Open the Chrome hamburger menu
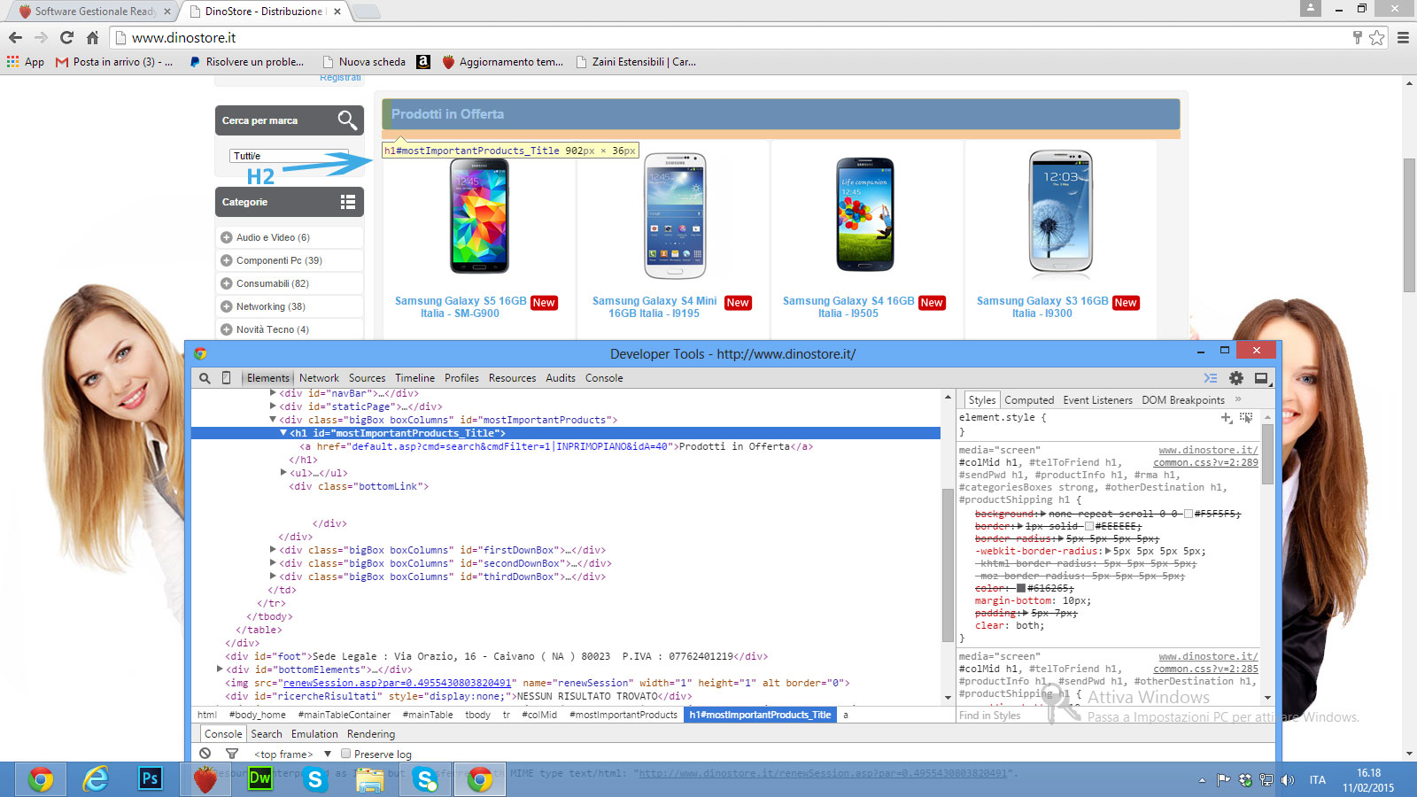The image size is (1417, 797). [1403, 37]
